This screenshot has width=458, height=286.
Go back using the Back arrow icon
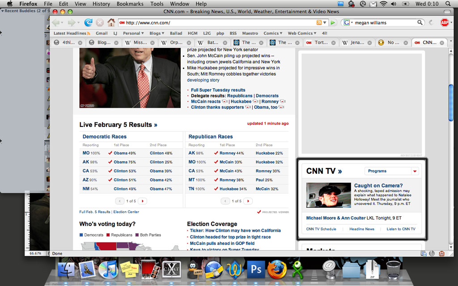[x=55, y=22]
